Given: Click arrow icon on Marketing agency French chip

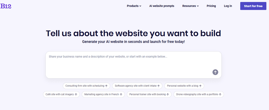Looking at the screenshot, I should tap(121, 95).
